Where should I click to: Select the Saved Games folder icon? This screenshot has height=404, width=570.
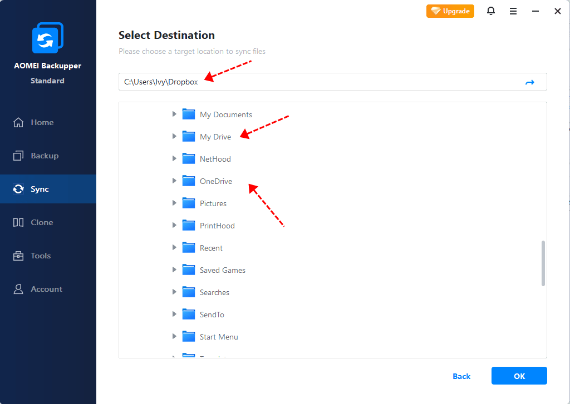189,270
